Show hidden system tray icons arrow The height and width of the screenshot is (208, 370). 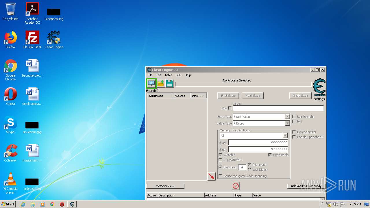322,204
